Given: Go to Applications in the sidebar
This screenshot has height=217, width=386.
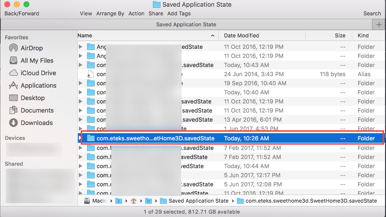Looking at the screenshot, I should point(33,86).
